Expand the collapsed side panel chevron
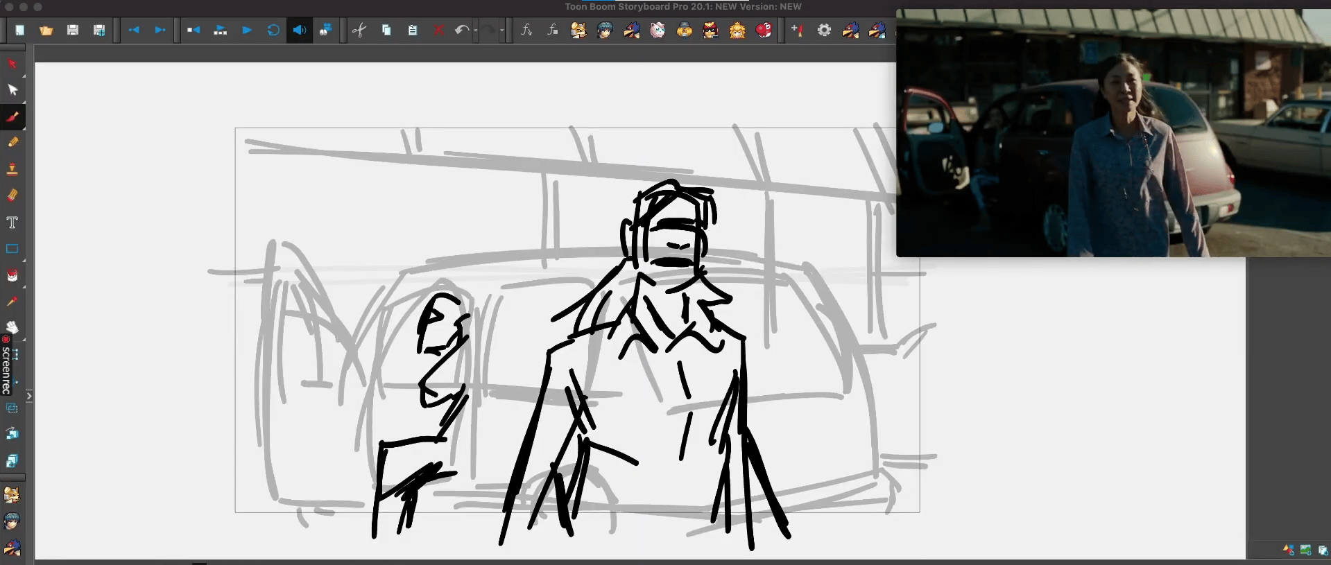 coord(29,396)
